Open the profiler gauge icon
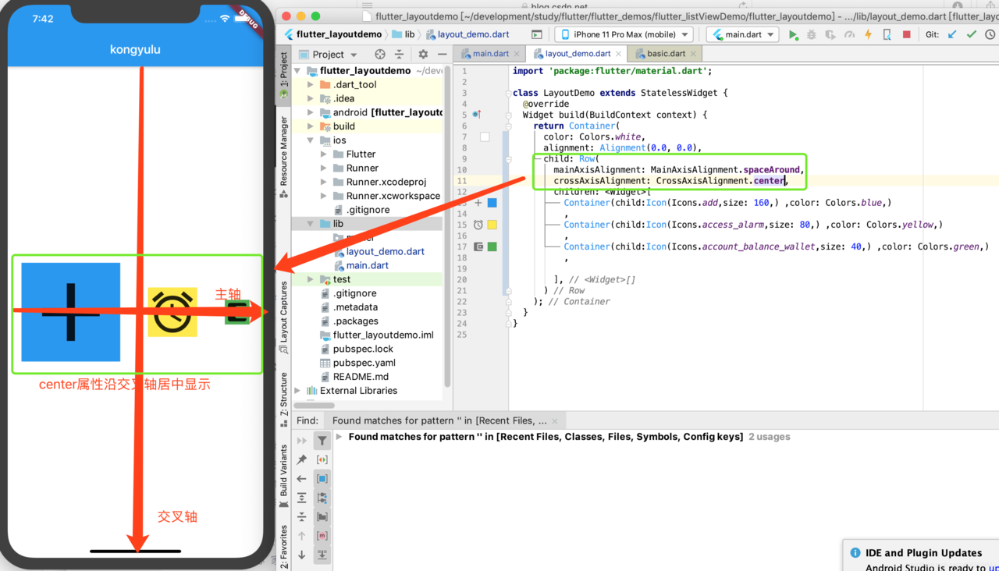 [x=849, y=34]
